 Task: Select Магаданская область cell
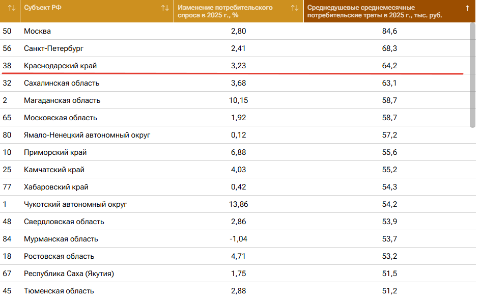click(62, 100)
